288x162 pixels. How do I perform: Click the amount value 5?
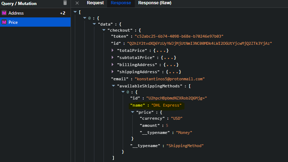(x=167, y=125)
